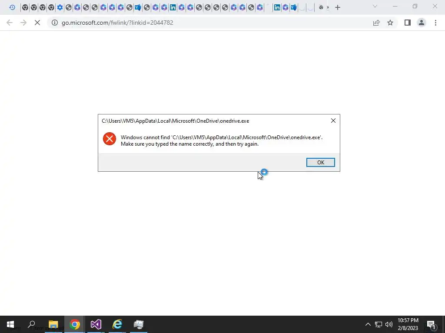Click the 'Windows cannot find' message text
The height and width of the screenshot is (333, 445).
(x=222, y=137)
